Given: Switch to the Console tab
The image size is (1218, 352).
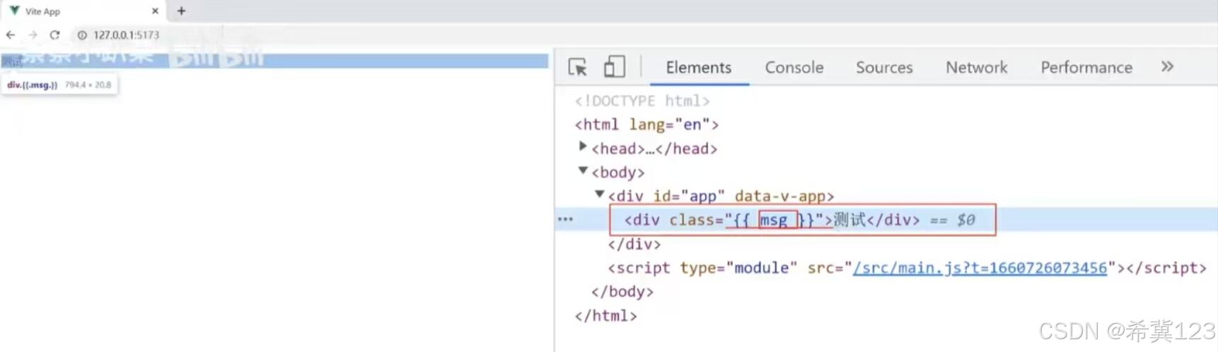Looking at the screenshot, I should pyautogui.click(x=794, y=67).
